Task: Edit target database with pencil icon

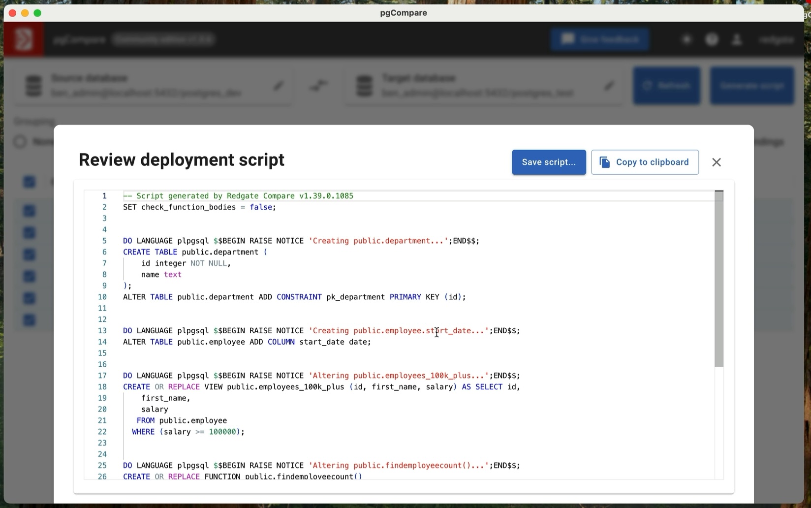Action: (x=609, y=86)
